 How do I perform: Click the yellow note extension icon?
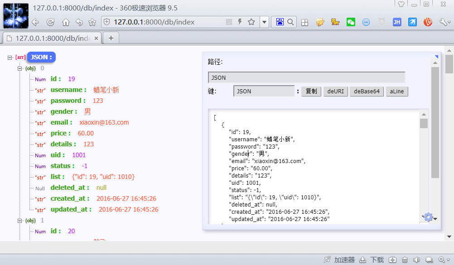tap(320, 22)
